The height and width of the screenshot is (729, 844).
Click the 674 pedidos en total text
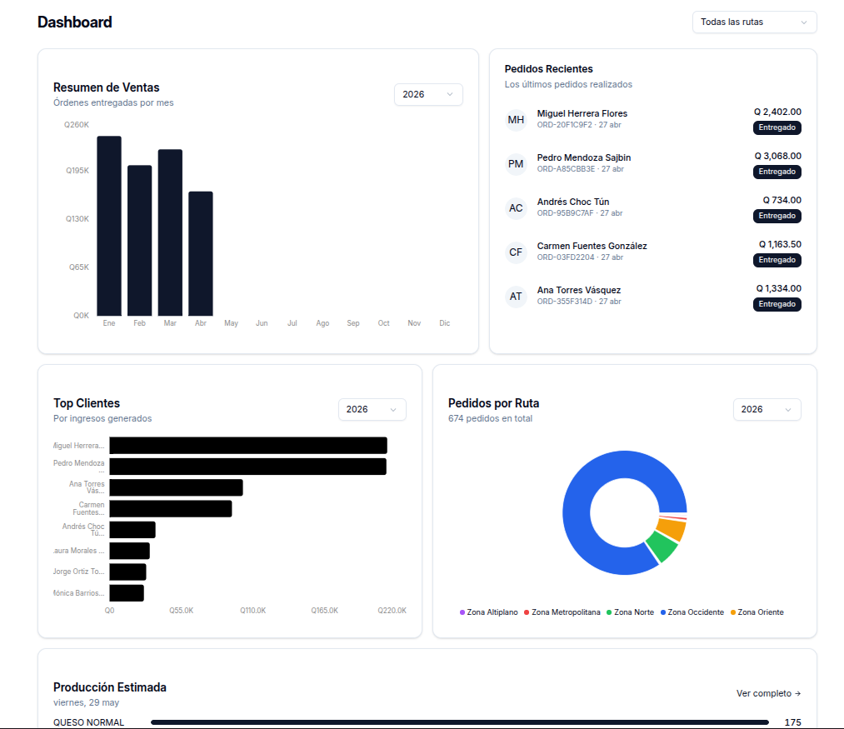[x=490, y=418]
